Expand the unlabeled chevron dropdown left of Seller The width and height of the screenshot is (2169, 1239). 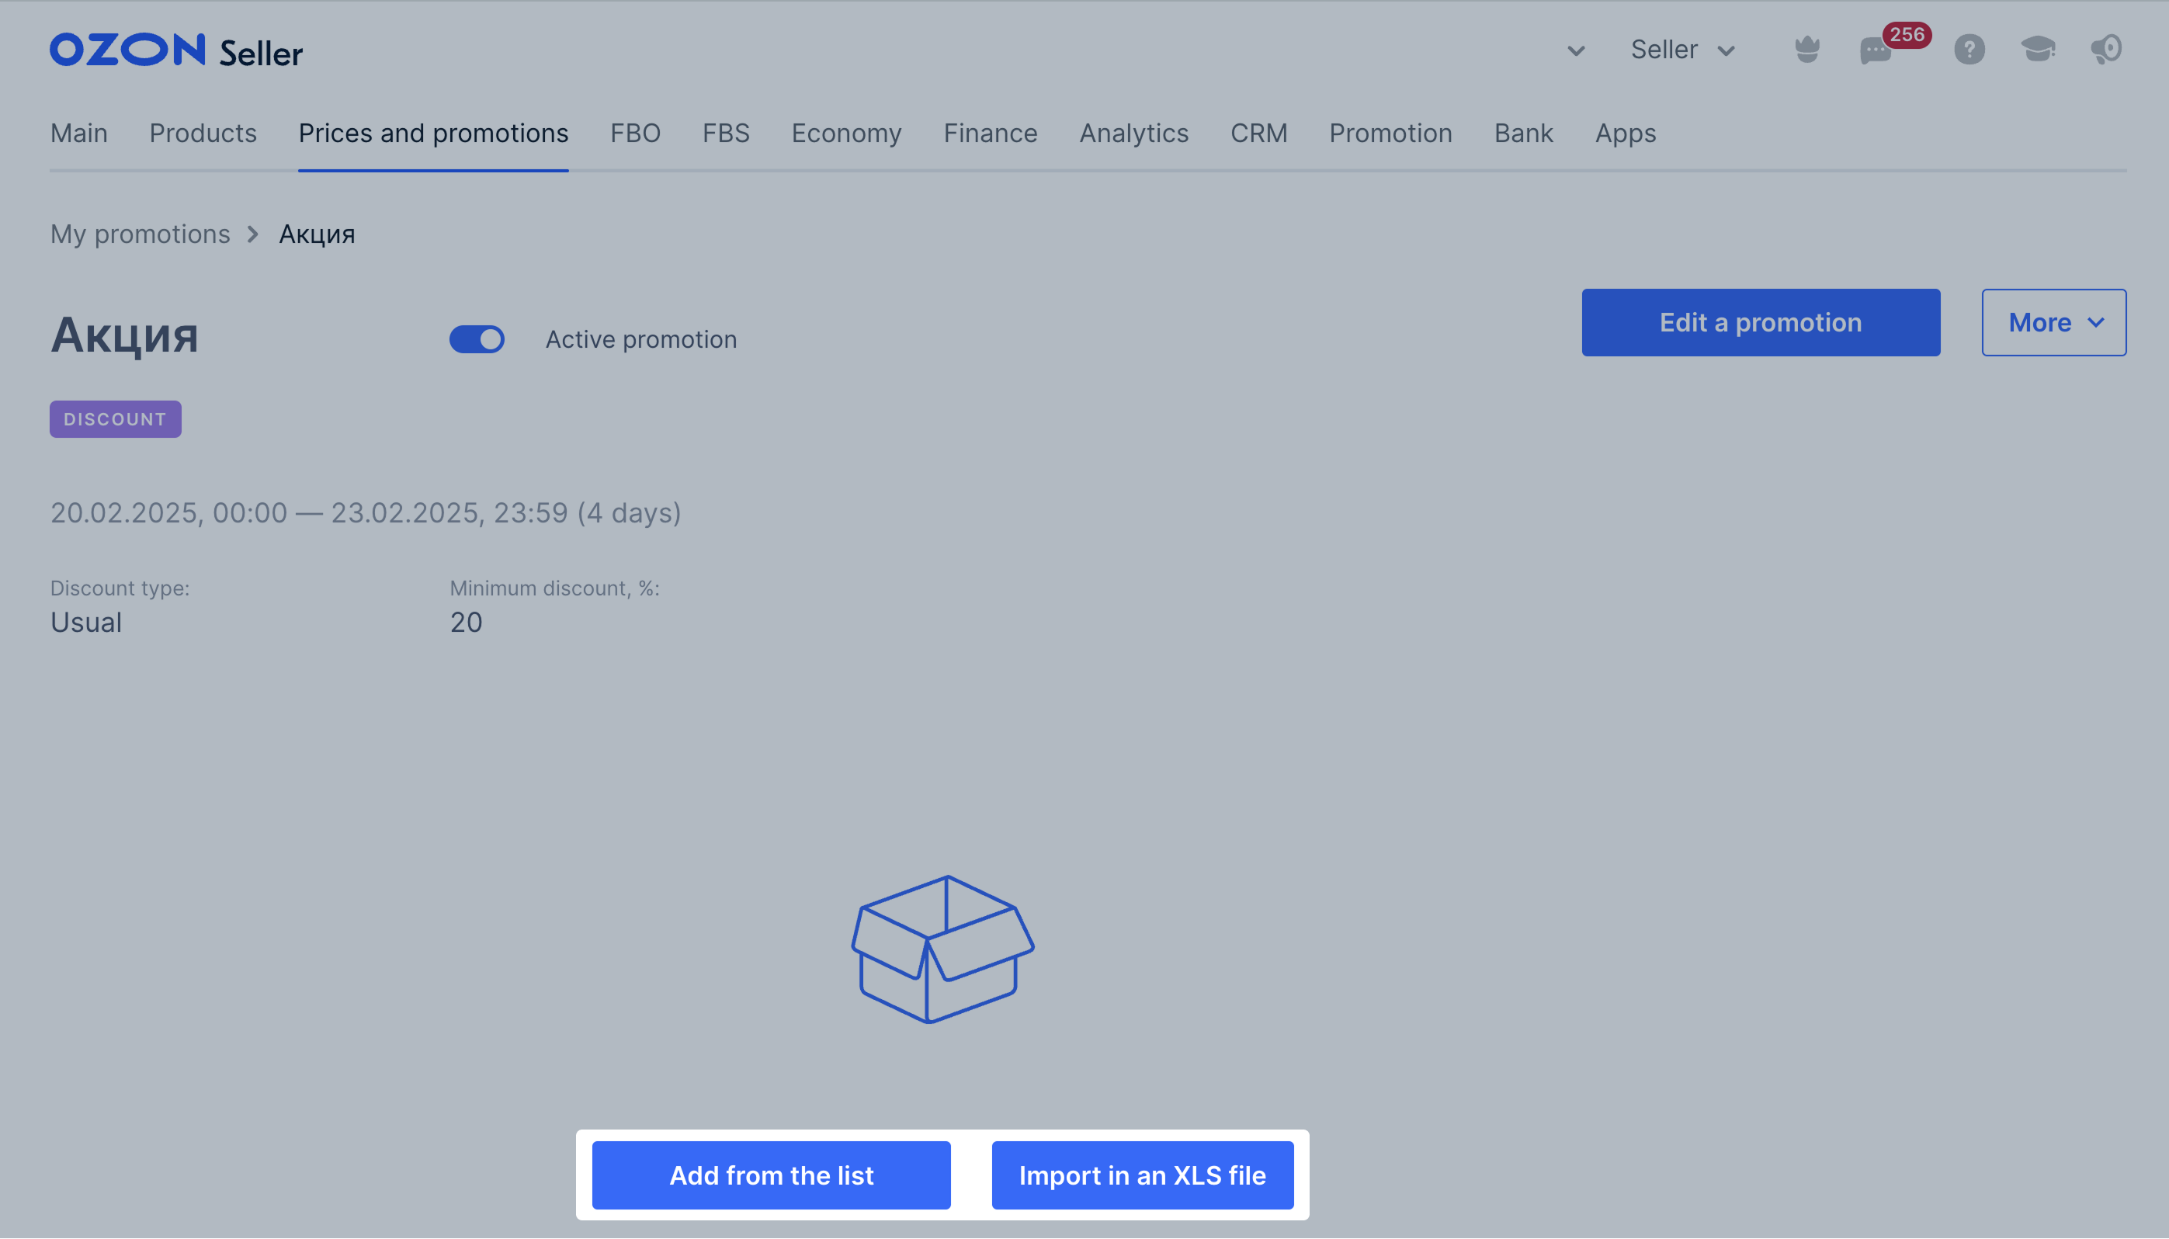tap(1576, 51)
